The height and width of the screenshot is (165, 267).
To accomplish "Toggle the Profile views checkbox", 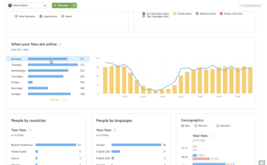I will (x=174, y=14).
